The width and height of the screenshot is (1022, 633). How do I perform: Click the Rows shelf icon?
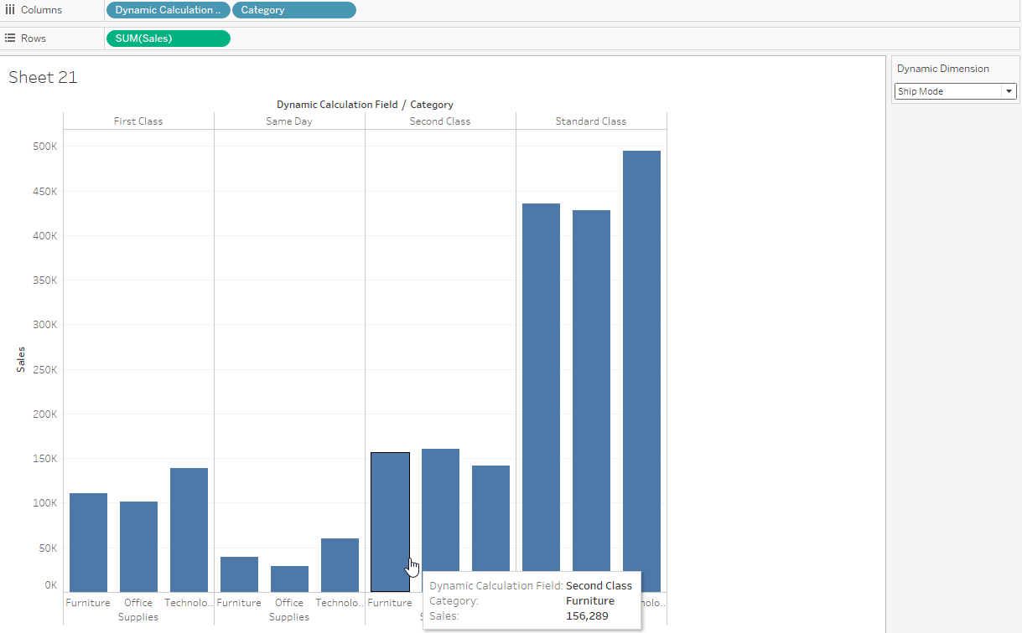point(10,39)
